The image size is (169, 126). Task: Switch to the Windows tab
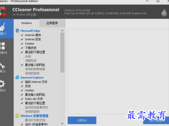[x=27, y=23]
